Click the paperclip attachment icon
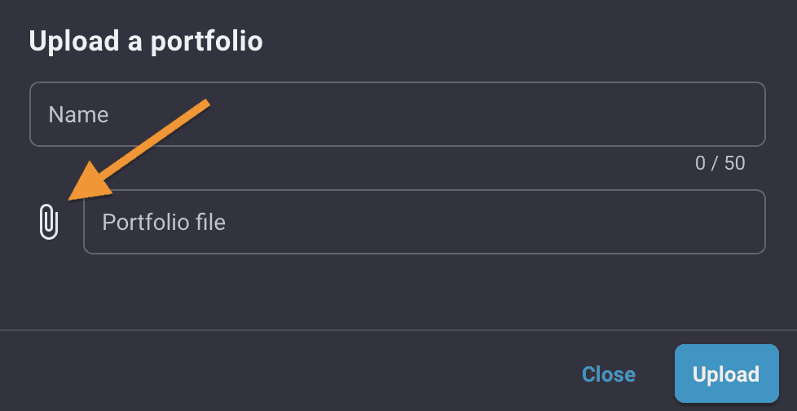This screenshot has height=411, width=797. point(49,222)
